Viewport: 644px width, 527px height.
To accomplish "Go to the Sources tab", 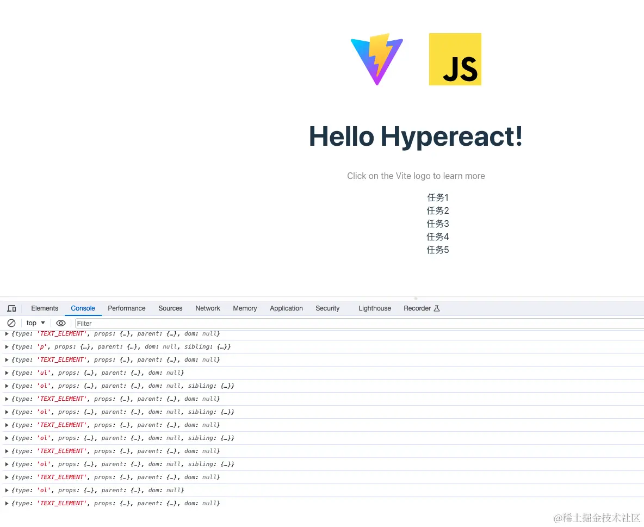I will coord(170,308).
